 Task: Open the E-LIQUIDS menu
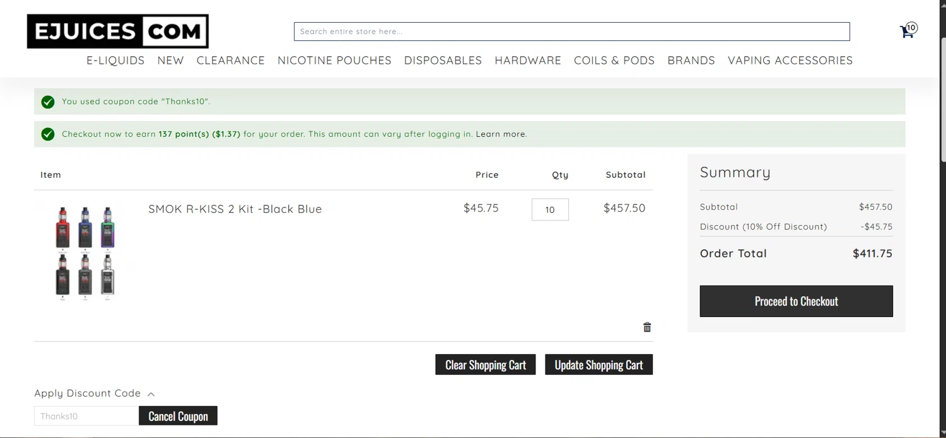115,61
